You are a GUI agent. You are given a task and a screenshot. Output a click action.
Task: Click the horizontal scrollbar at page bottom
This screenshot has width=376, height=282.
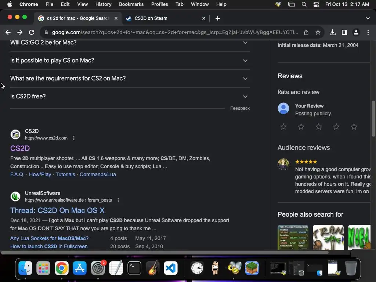pyautogui.click(x=164, y=253)
